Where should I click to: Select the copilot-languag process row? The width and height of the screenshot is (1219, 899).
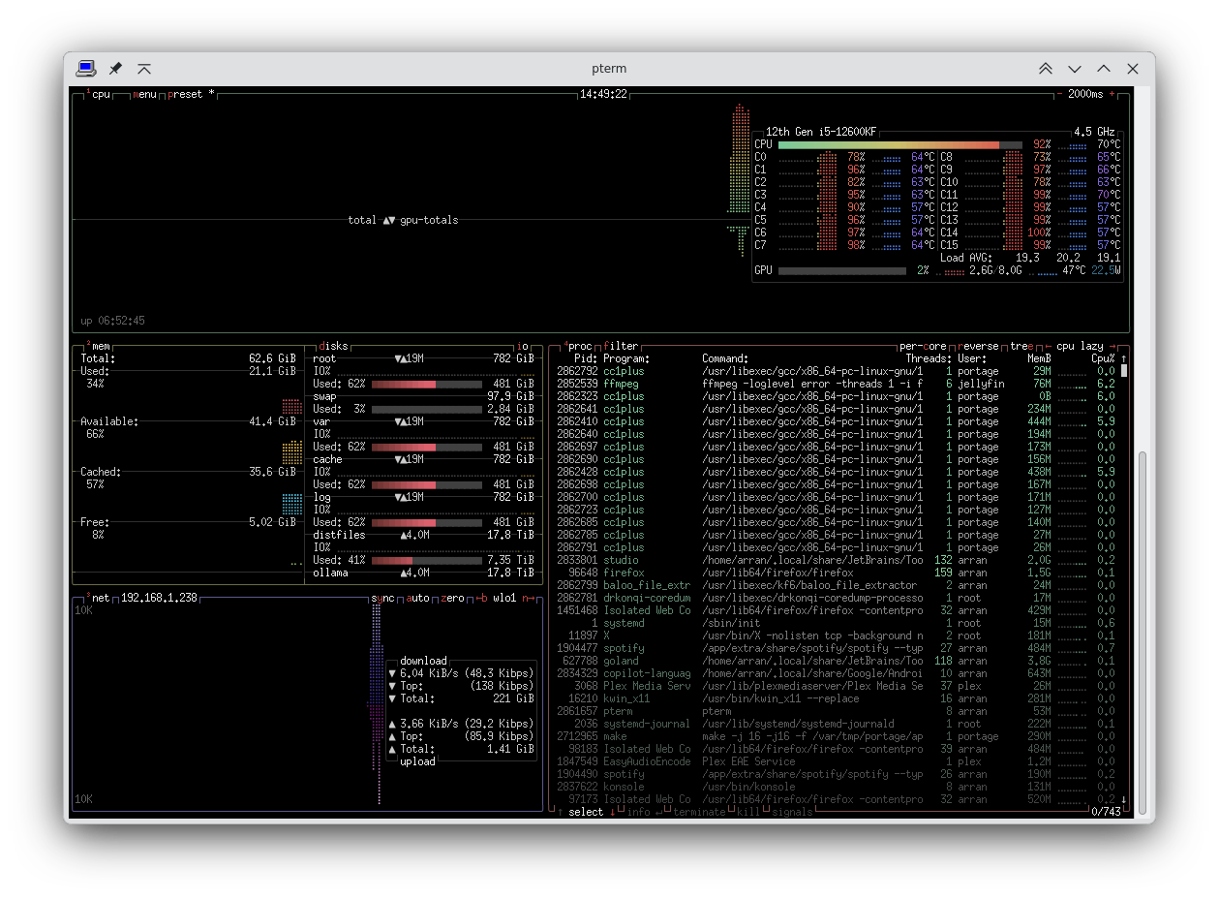point(838,673)
